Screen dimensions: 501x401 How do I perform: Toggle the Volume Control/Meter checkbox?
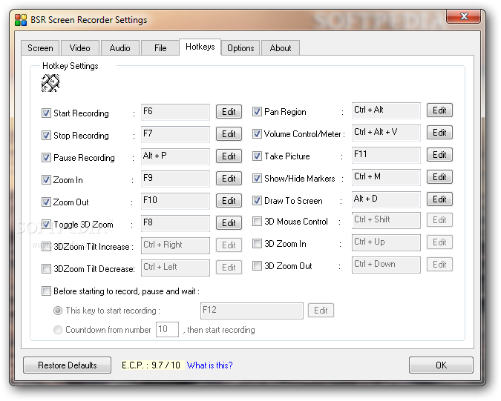[257, 134]
